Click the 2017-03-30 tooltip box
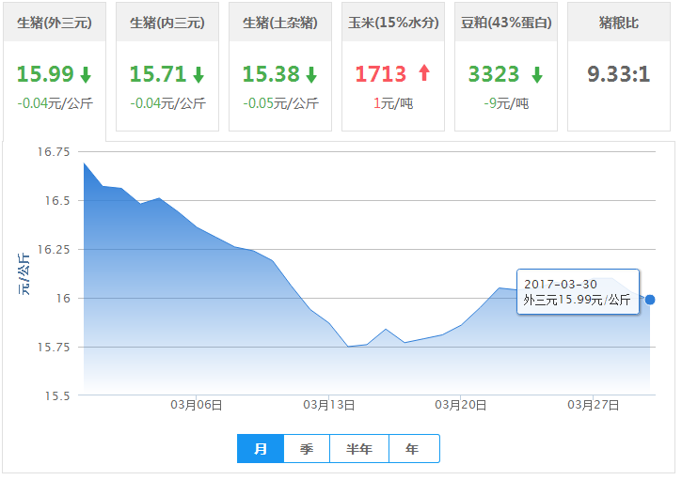This screenshot has height=480, width=682. point(578,292)
